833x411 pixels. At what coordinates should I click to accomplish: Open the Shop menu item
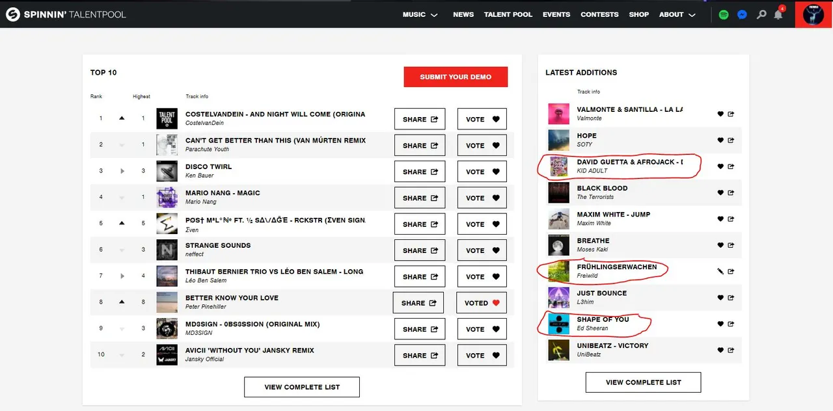639,14
